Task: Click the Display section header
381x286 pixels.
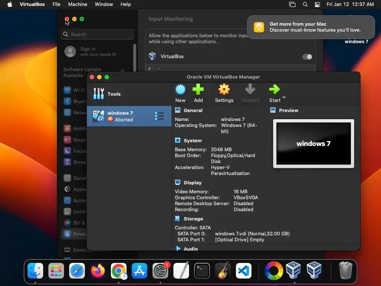Action: (193, 182)
